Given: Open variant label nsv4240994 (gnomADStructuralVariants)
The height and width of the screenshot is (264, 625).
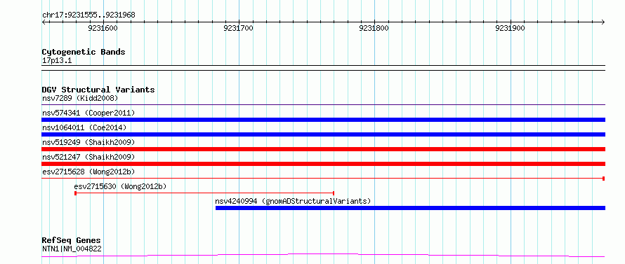Looking at the screenshot, I should click(293, 201).
